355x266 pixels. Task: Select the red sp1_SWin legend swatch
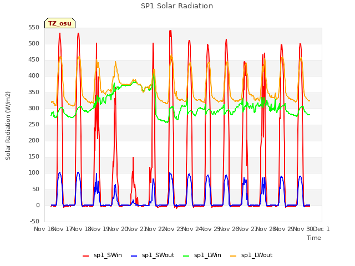click(x=86, y=256)
